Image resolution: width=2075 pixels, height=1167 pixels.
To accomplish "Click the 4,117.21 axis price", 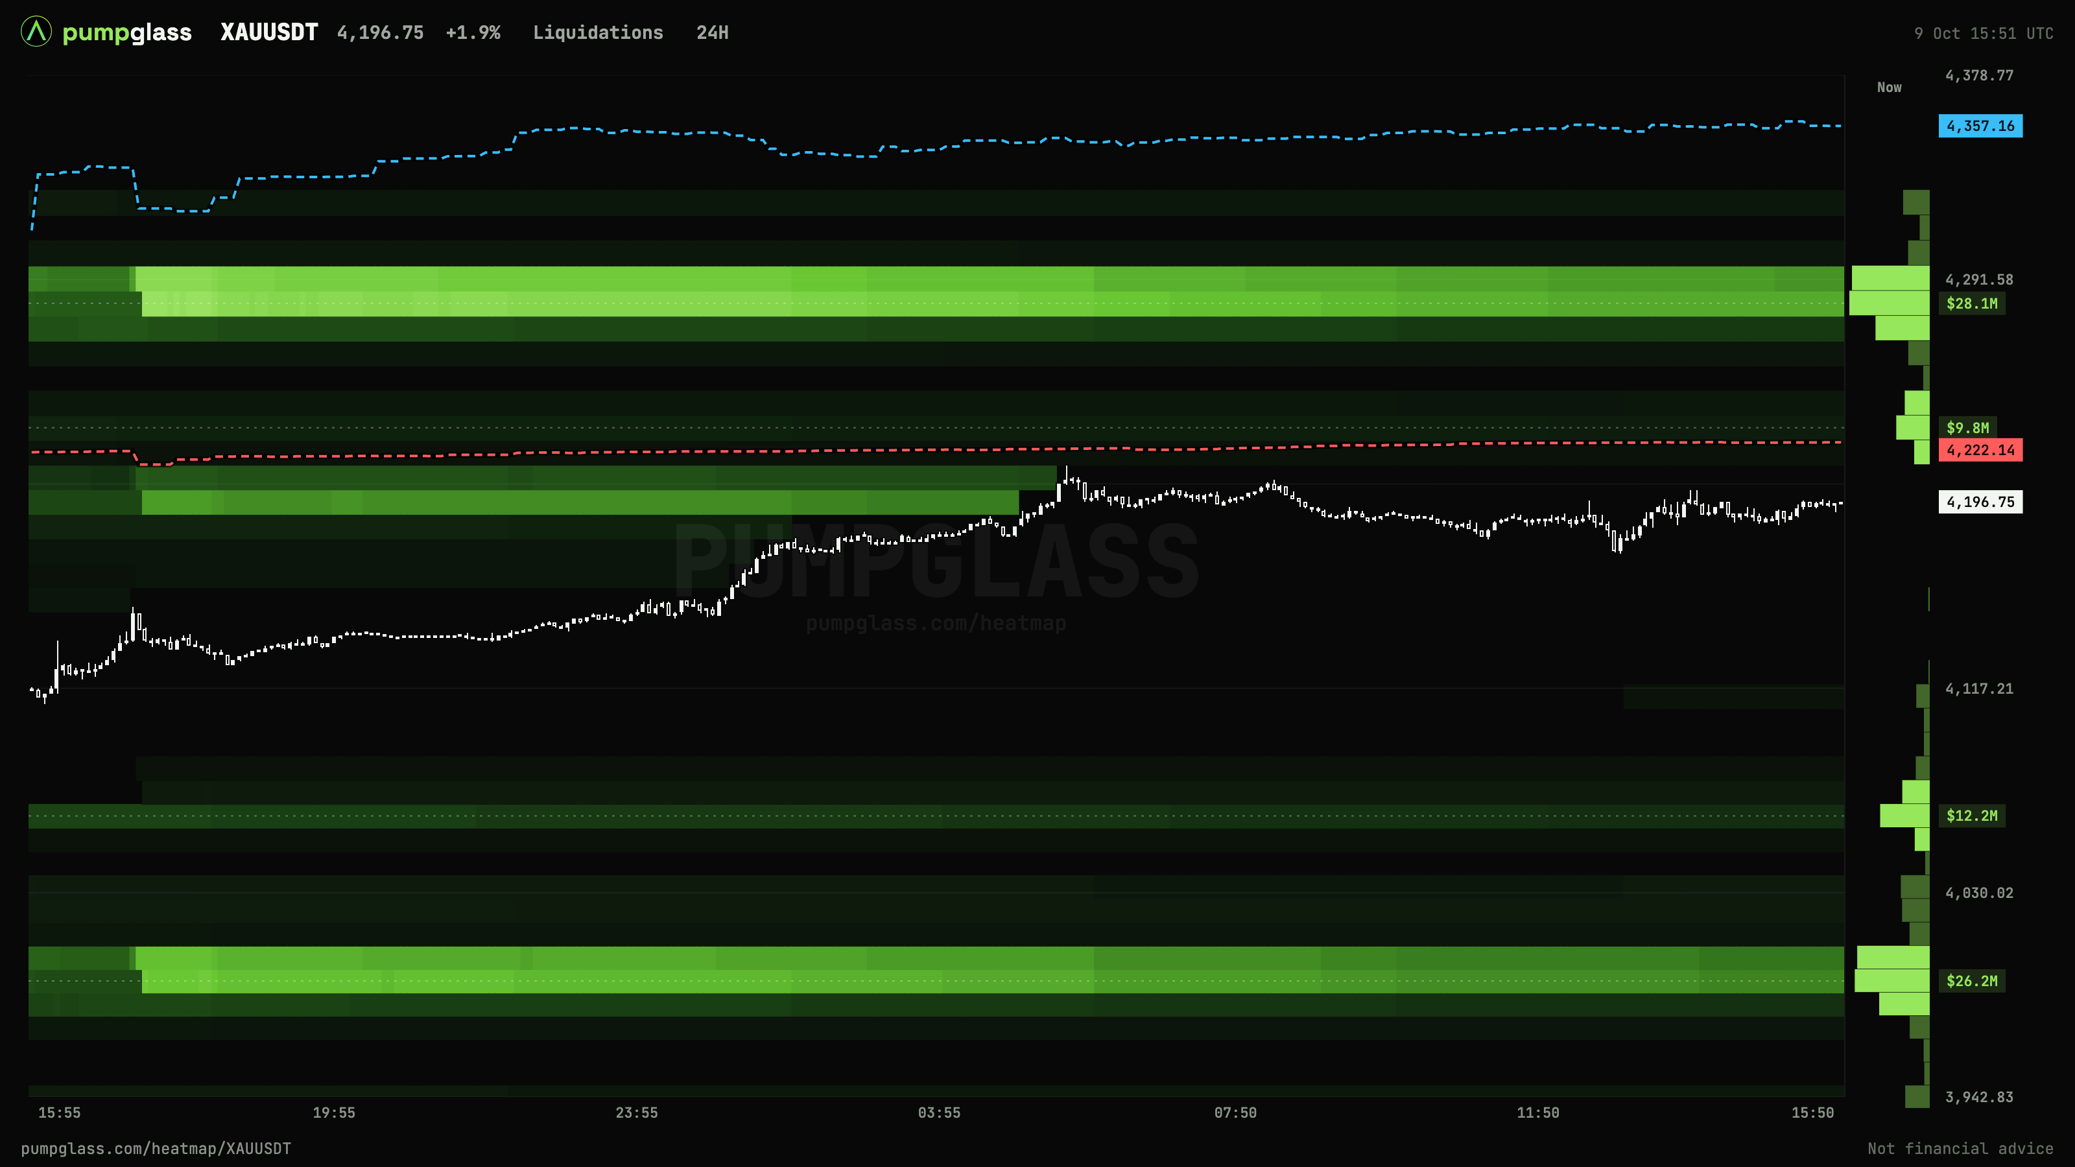I will click(x=1979, y=689).
